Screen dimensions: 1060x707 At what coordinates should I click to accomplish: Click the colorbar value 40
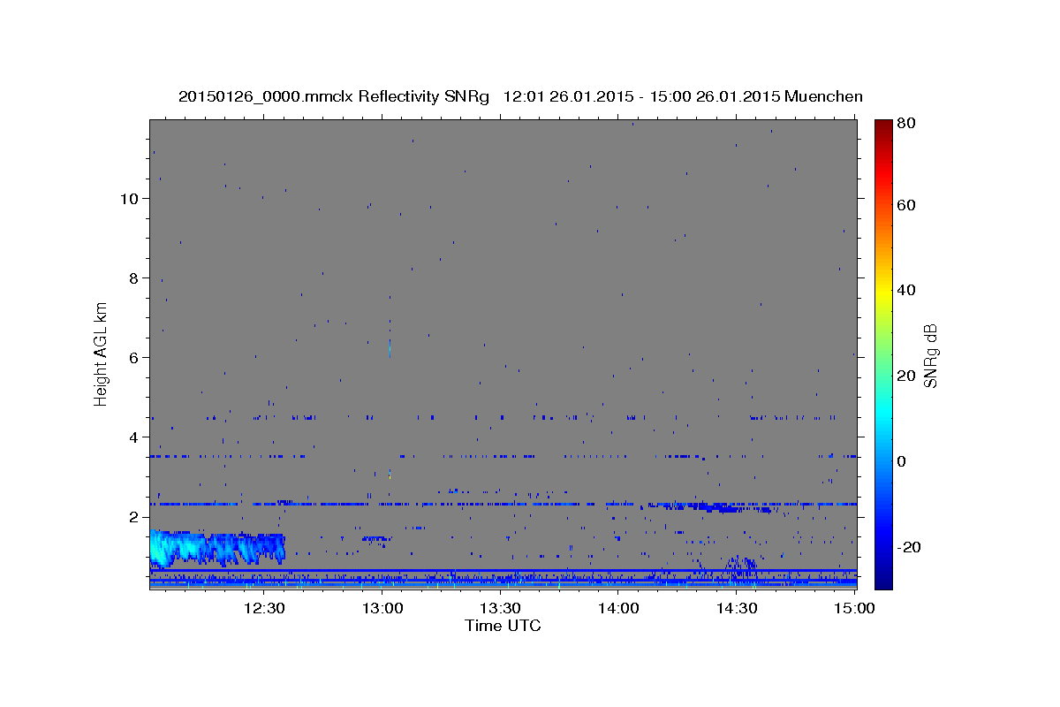click(x=908, y=290)
